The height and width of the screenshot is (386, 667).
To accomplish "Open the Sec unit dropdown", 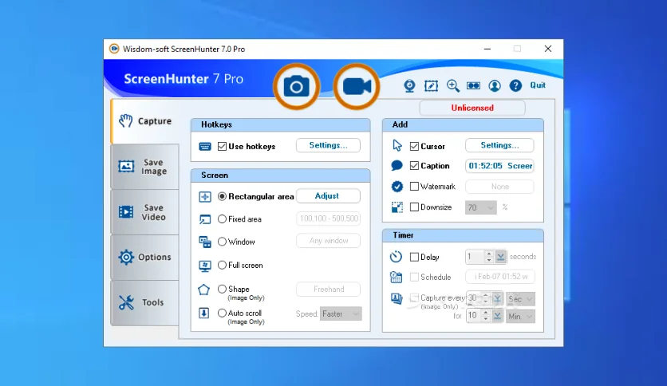I will [520, 299].
